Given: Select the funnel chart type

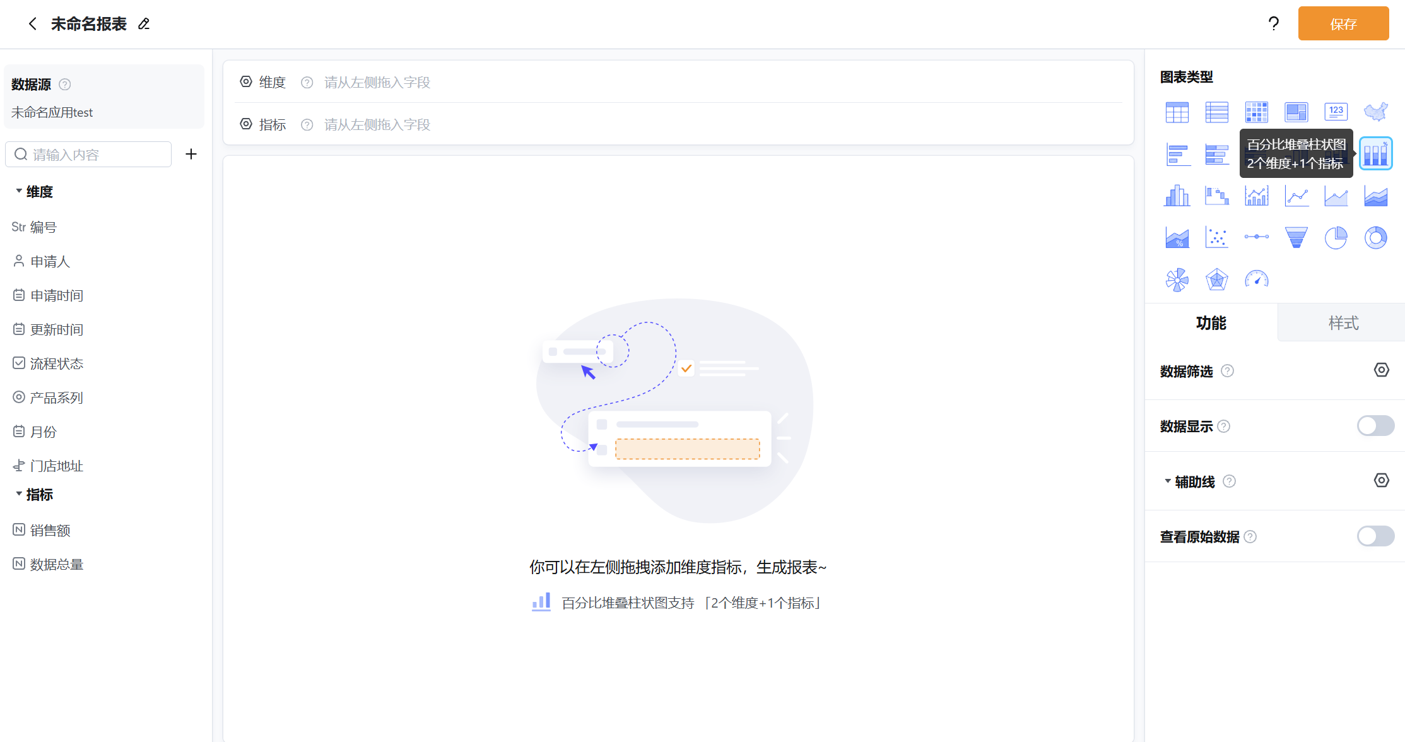Looking at the screenshot, I should coord(1296,238).
